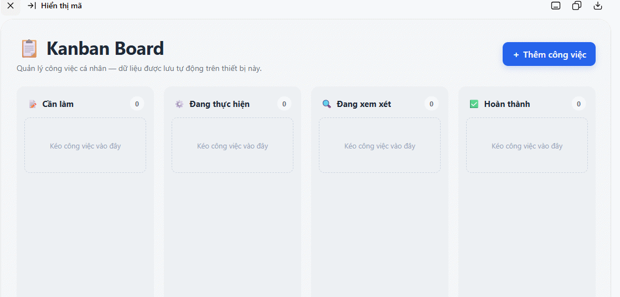Screen dimensions: 620x297
Task: Click the count badge of 'Đang thực hiện' column
Action: click(x=284, y=104)
